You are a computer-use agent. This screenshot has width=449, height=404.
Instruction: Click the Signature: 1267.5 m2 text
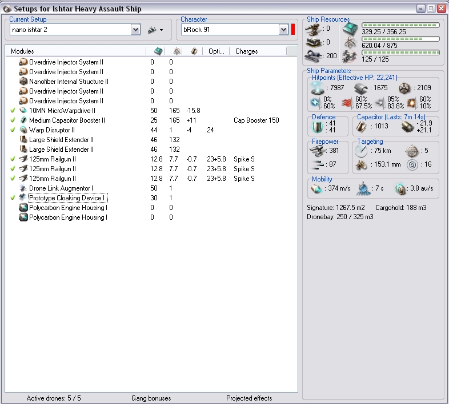[x=336, y=208]
